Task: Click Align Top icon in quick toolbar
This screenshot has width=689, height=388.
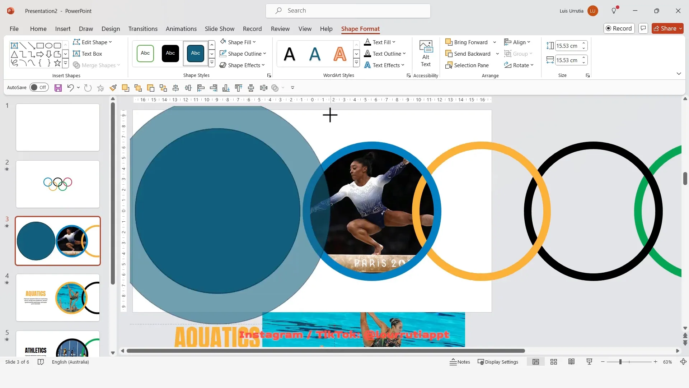Action: click(239, 88)
